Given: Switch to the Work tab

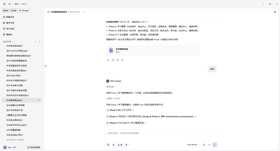Looking at the screenshot, I should click(6, 11).
